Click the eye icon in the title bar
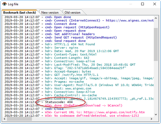This screenshot has height=124, width=161. 4,4
